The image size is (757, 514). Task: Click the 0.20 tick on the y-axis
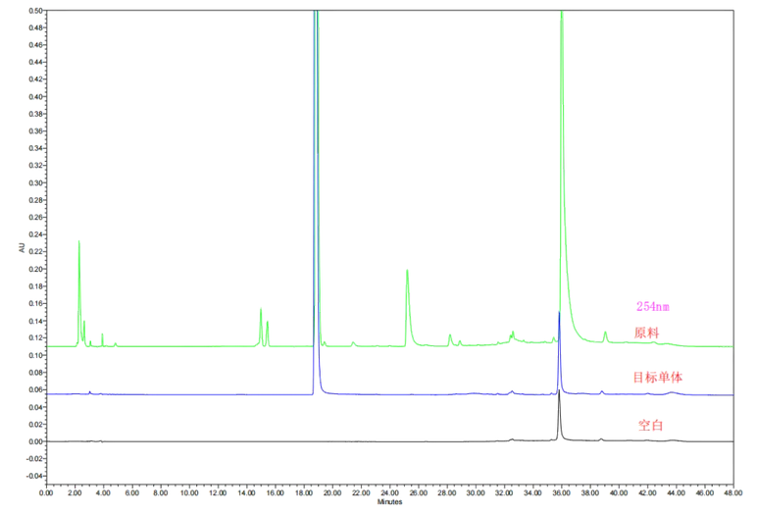tap(36, 269)
